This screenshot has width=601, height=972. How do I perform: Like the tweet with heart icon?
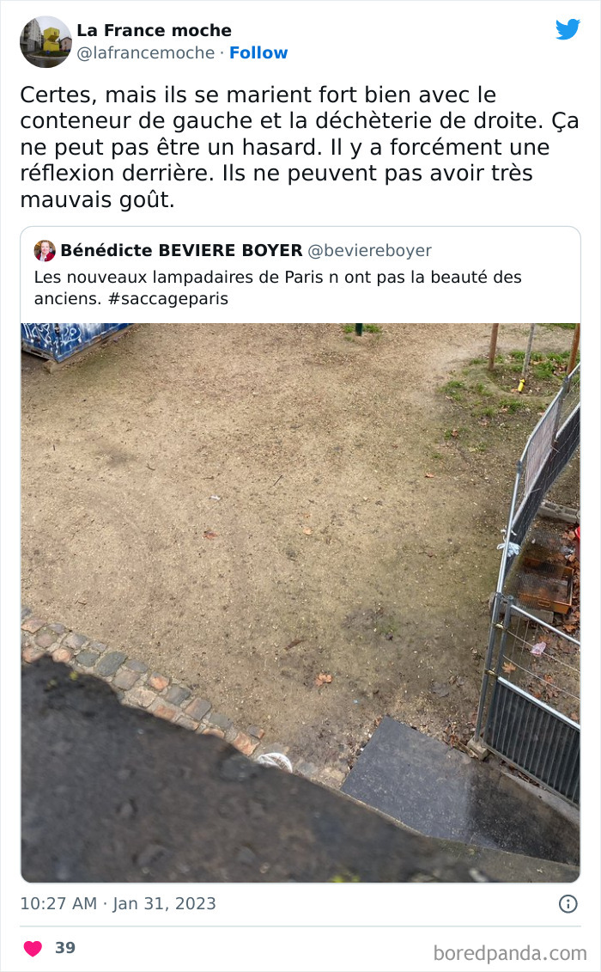pos(33,948)
